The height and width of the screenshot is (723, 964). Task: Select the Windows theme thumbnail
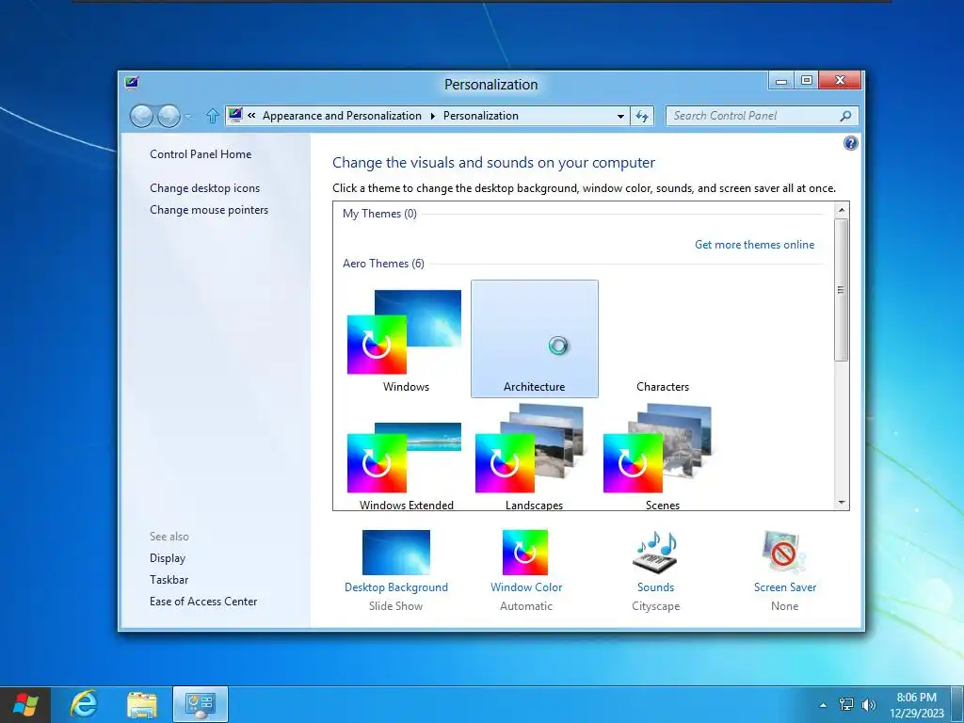(x=404, y=332)
